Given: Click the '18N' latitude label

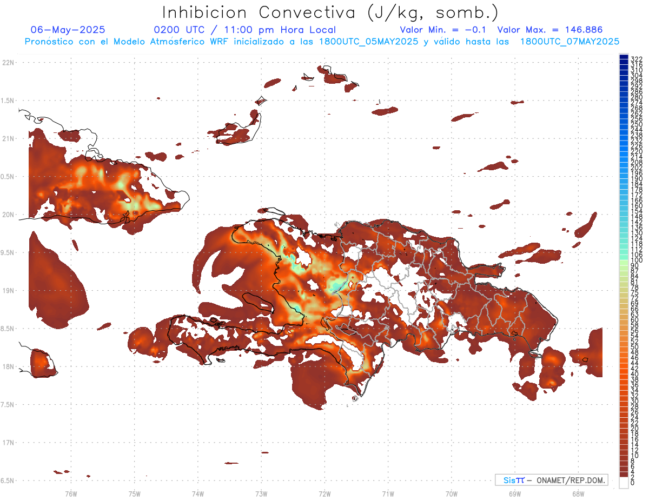Looking at the screenshot, I should [8, 366].
